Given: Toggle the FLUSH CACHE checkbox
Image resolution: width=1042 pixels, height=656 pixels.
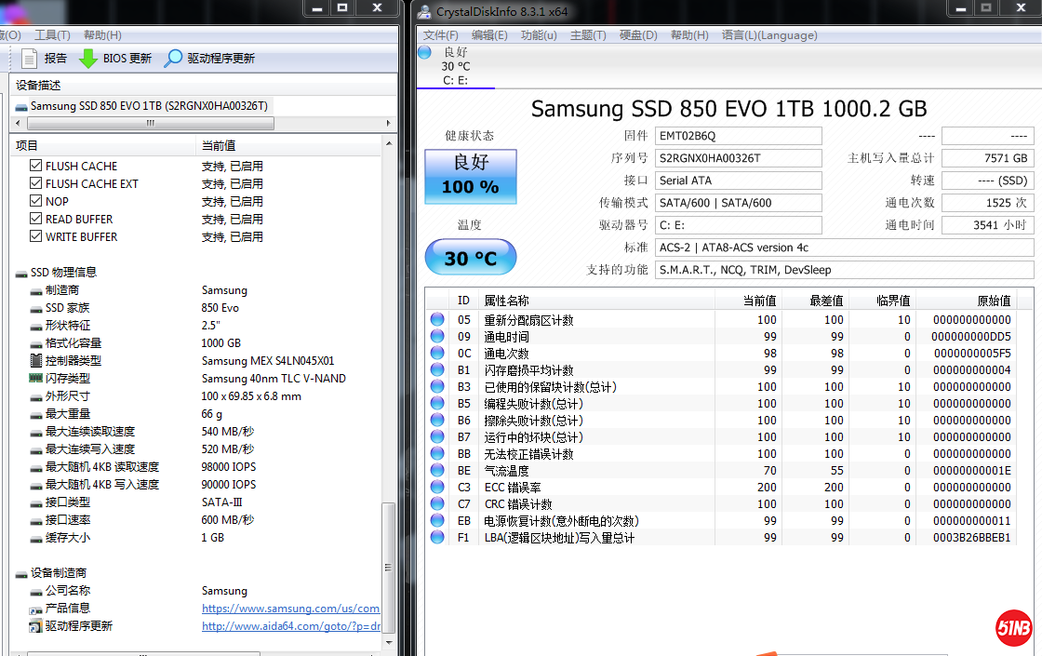Looking at the screenshot, I should point(36,167).
